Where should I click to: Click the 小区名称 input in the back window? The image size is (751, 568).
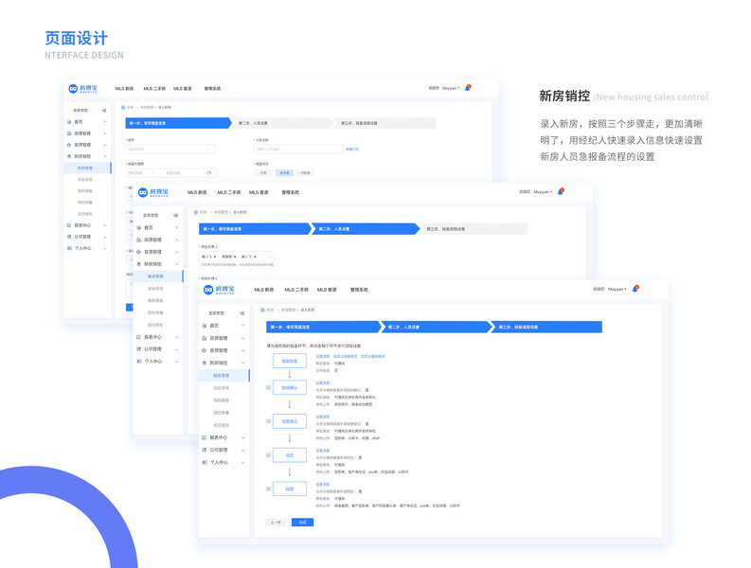tap(298, 149)
